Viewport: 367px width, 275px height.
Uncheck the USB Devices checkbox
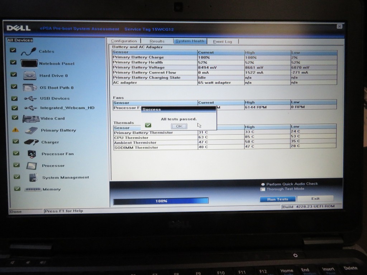pyautogui.click(x=15, y=98)
